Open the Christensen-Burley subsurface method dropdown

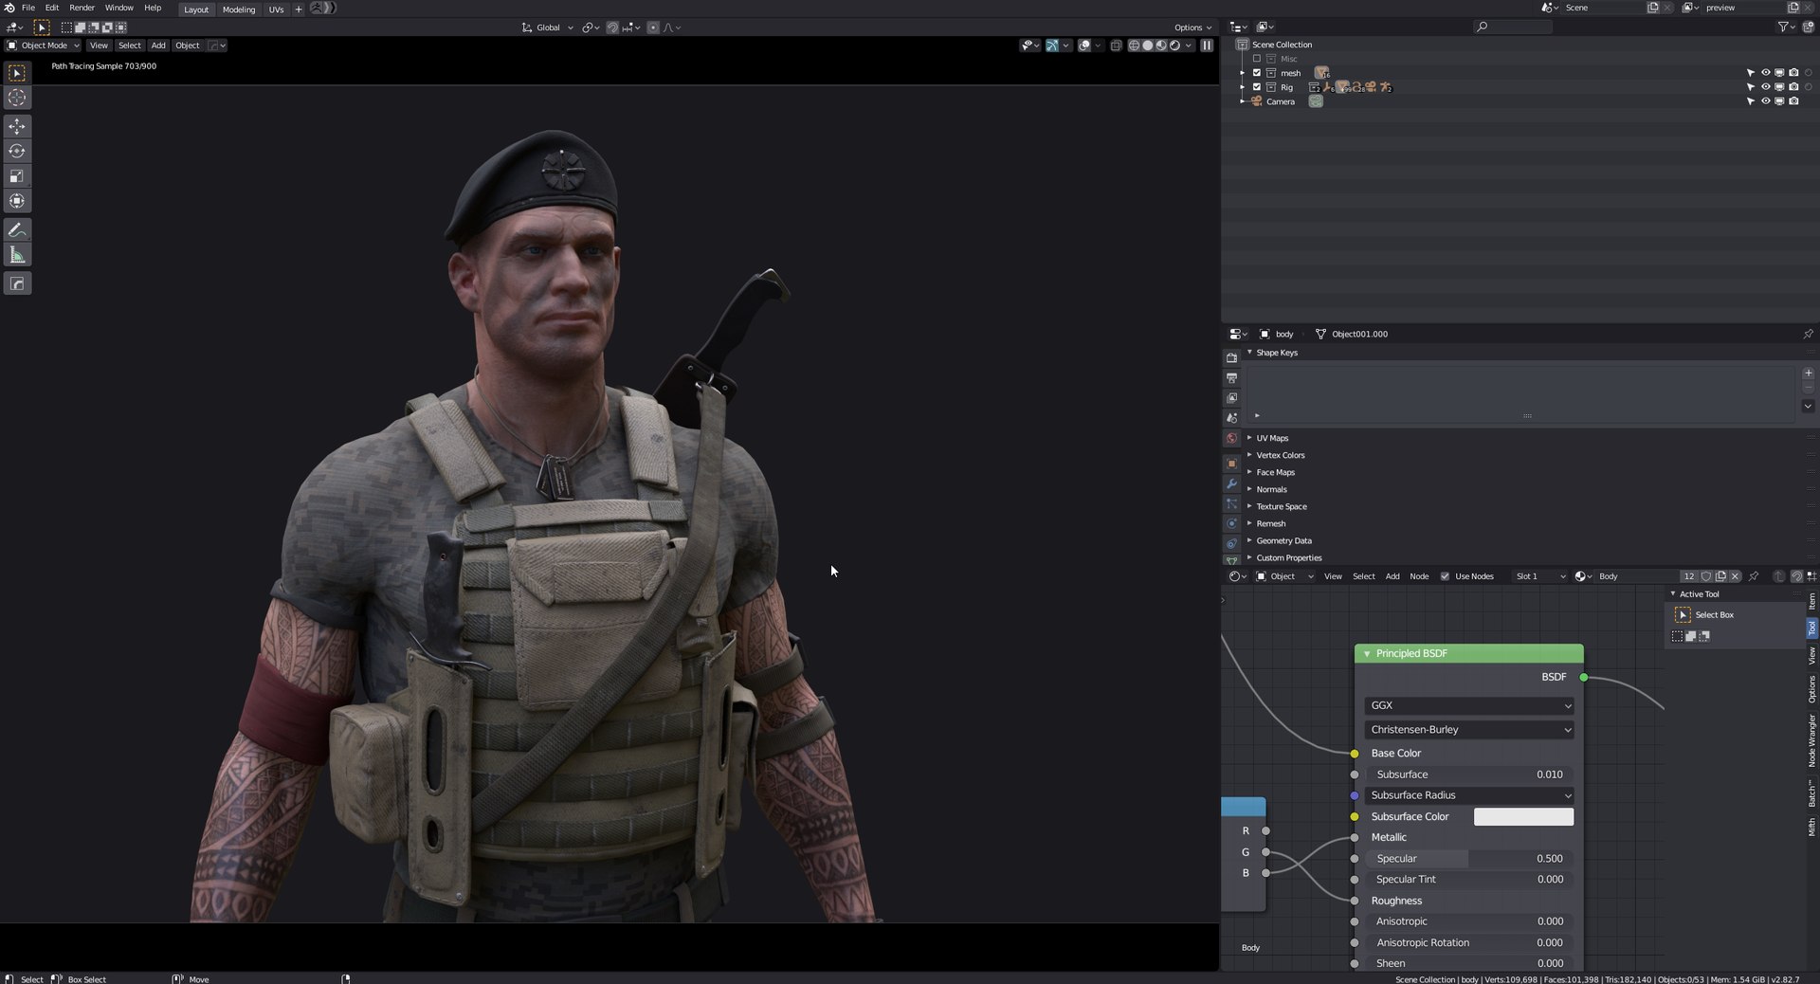point(1469,730)
